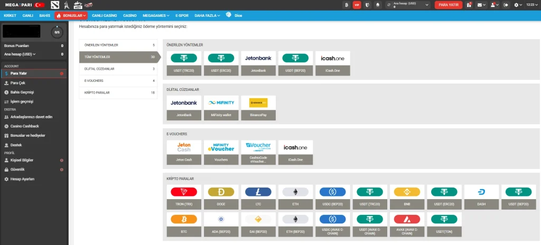Select CashtoCode eVoucher tile
Screen dimensions: 541x245
(x=258, y=152)
